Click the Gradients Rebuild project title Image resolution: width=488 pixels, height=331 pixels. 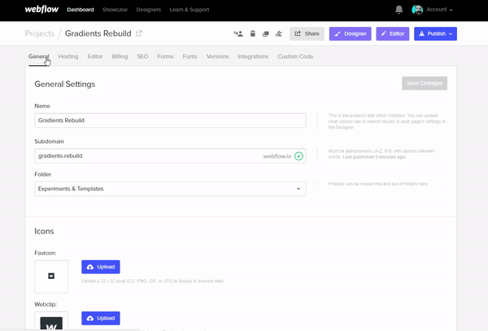(98, 33)
